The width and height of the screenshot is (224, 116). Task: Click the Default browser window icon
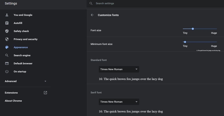(x=7, y=63)
